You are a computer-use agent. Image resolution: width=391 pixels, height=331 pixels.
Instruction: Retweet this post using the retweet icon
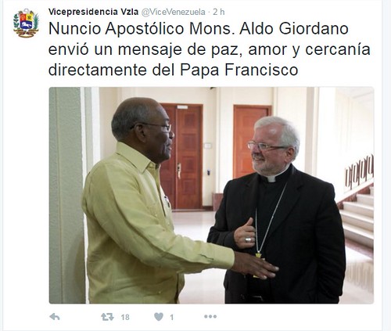[x=107, y=317]
